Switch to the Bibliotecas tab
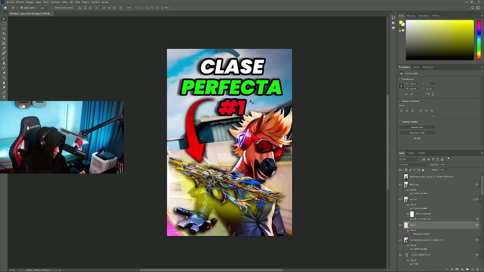484x272 pixels. tap(428, 67)
